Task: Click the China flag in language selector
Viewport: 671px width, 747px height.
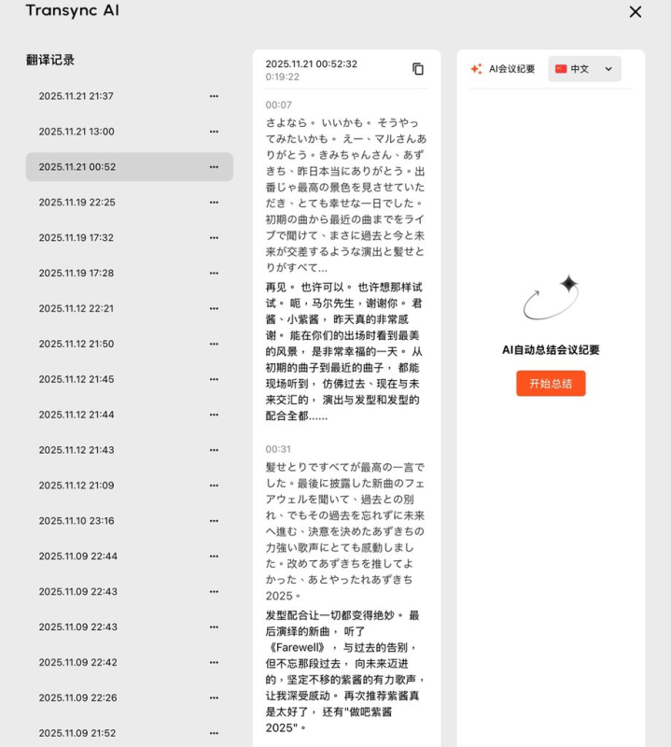Action: point(561,69)
